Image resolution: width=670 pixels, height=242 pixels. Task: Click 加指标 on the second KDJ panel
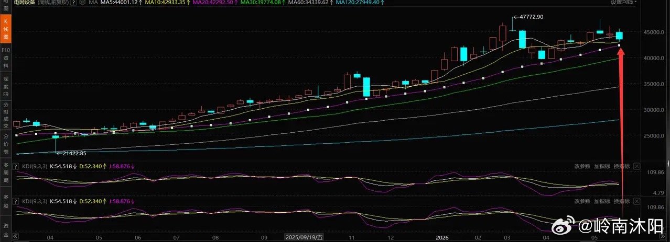click(x=602, y=201)
